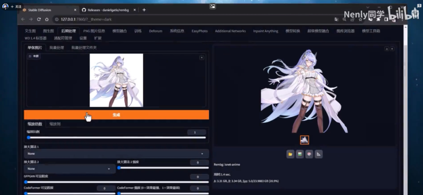The width and height of the screenshot is (423, 195).
Task: Click the address bar showing 127.0.0.1:7860
Action: pos(192,20)
